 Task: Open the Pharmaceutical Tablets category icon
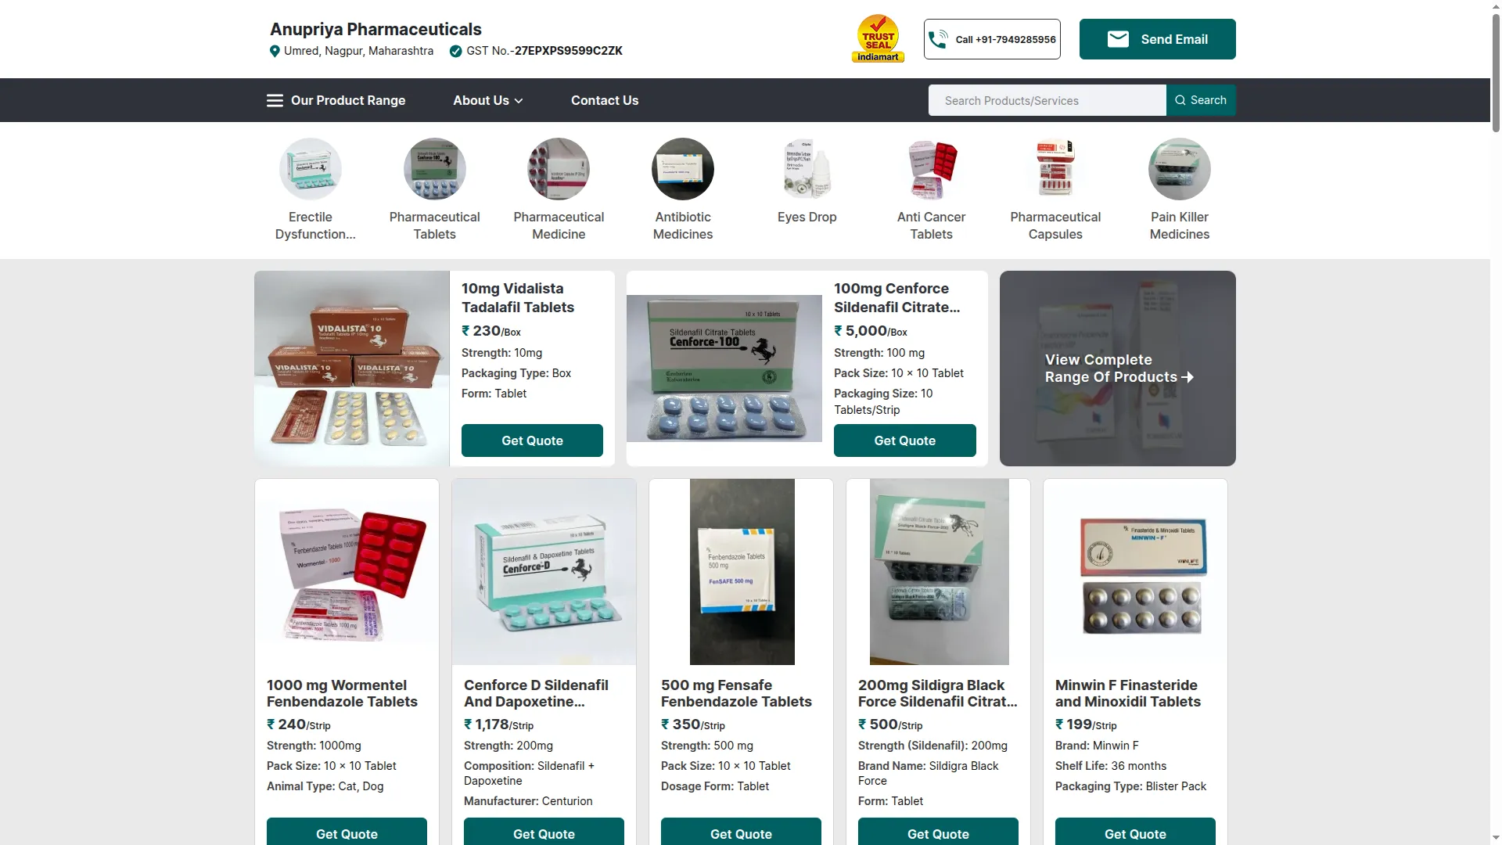(435, 169)
